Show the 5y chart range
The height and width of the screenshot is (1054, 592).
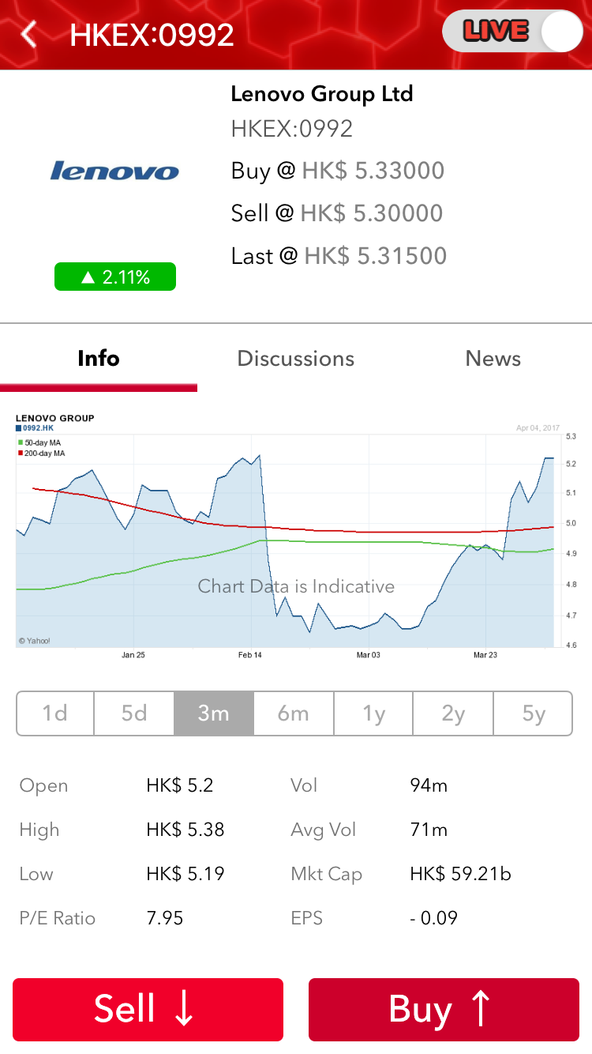tap(533, 713)
